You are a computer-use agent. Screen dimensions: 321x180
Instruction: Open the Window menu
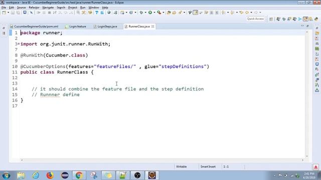coord(94,7)
